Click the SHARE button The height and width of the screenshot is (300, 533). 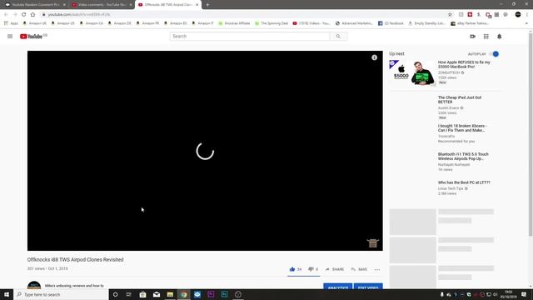click(335, 269)
